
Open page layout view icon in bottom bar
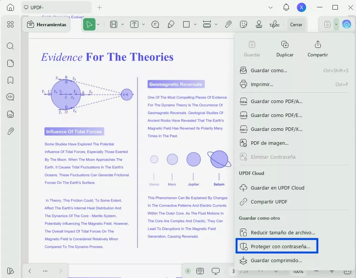(x=200, y=271)
